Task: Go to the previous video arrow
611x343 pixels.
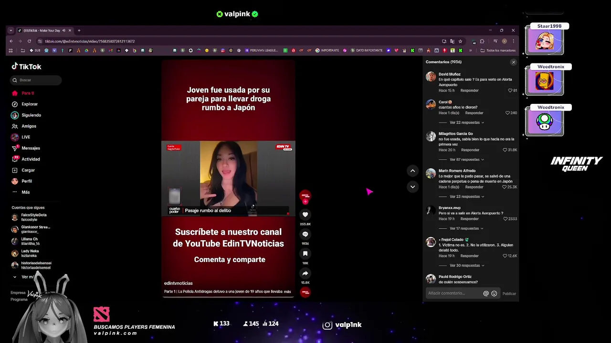Action: coord(412,171)
